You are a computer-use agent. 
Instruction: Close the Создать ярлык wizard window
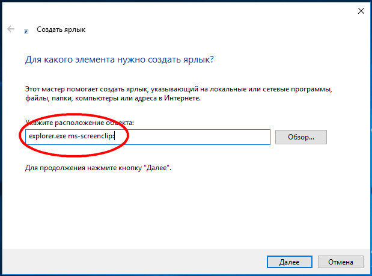361,11
